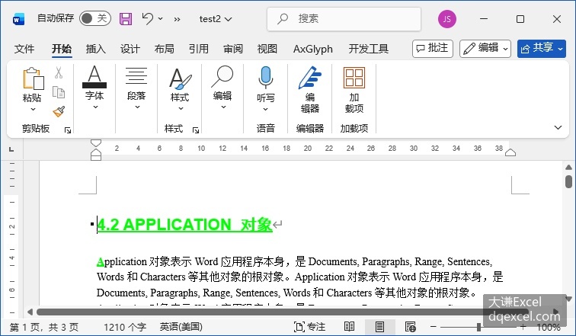Click the 批注 comments button
The image size is (576, 336).
point(432,49)
